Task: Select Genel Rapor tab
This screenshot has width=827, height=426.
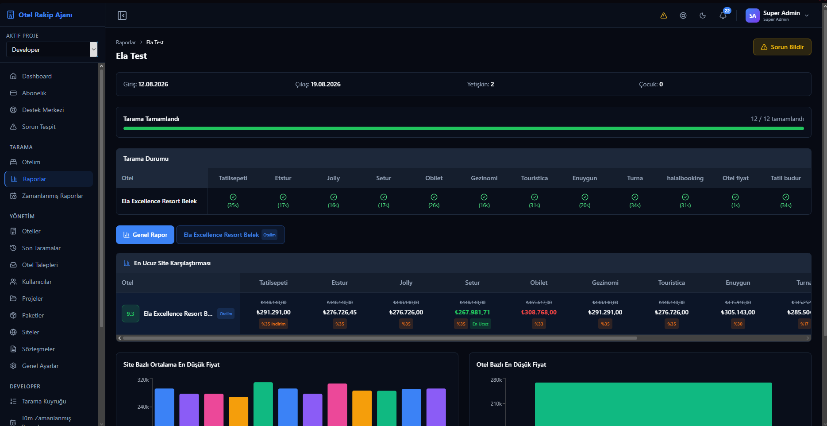Action: [x=145, y=235]
